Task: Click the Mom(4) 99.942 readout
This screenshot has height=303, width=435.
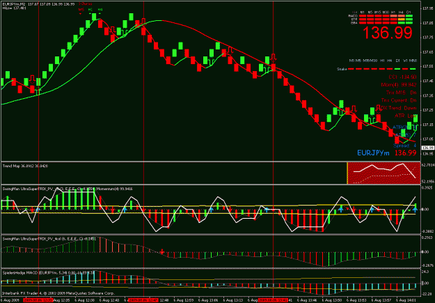Action: coord(399,84)
